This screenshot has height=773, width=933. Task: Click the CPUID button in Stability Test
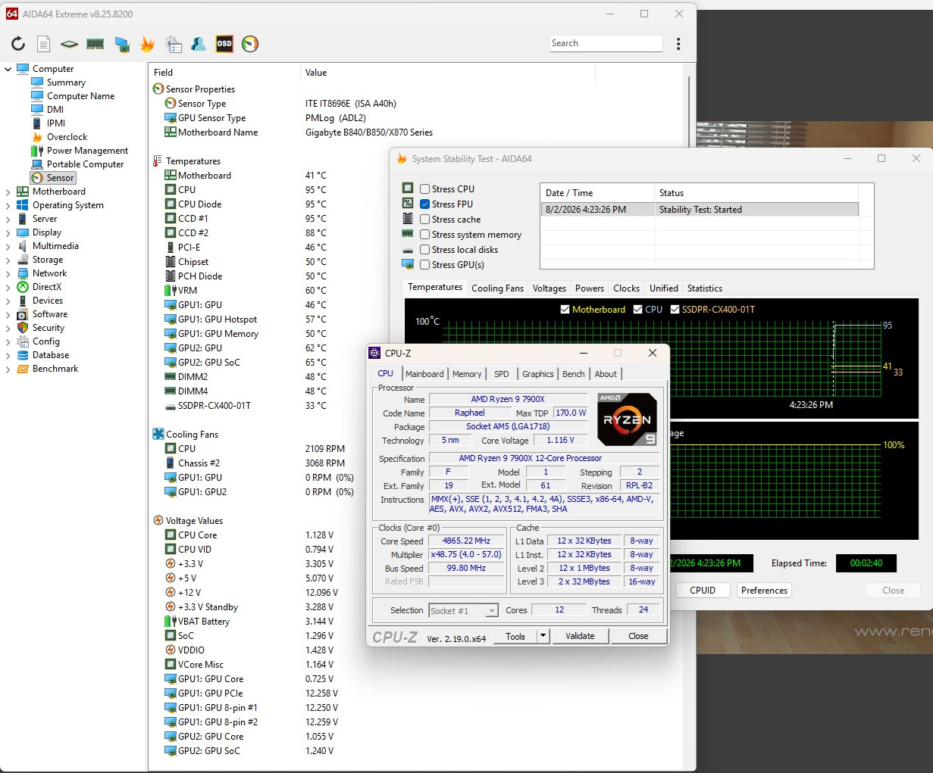pyautogui.click(x=703, y=591)
